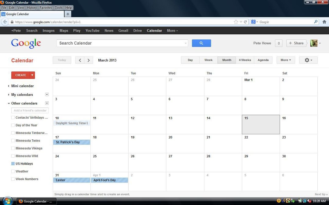The width and height of the screenshot is (329, 205).
Task: Go to previous month arrow
Action: click(x=80, y=60)
